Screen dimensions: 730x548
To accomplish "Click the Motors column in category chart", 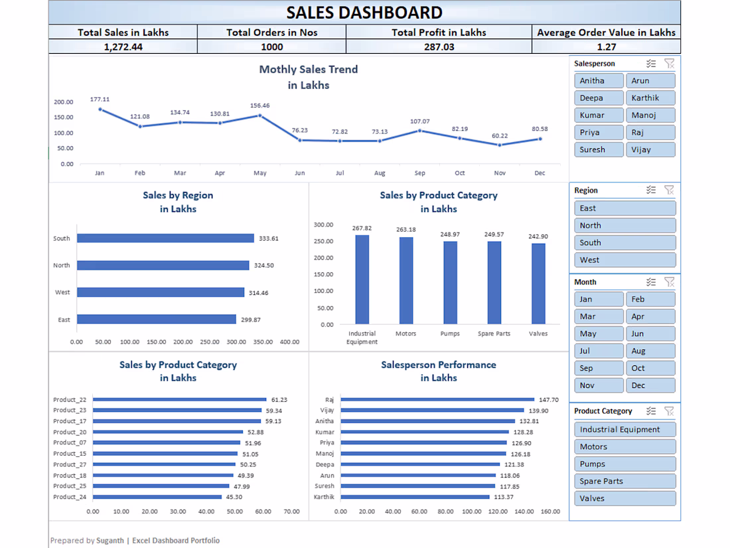I will pyautogui.click(x=406, y=280).
